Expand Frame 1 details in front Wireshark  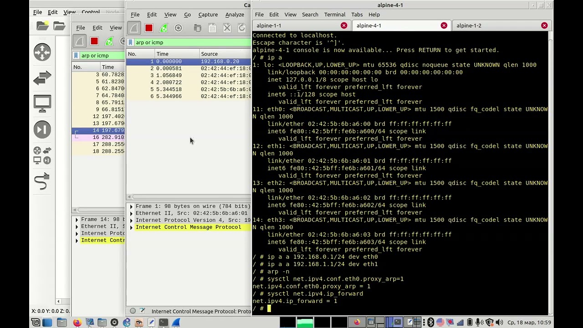click(x=131, y=206)
